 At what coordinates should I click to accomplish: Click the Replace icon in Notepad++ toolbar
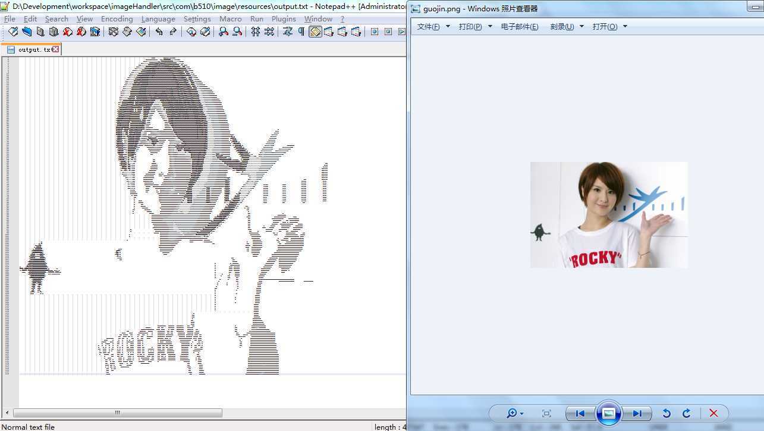coord(205,32)
